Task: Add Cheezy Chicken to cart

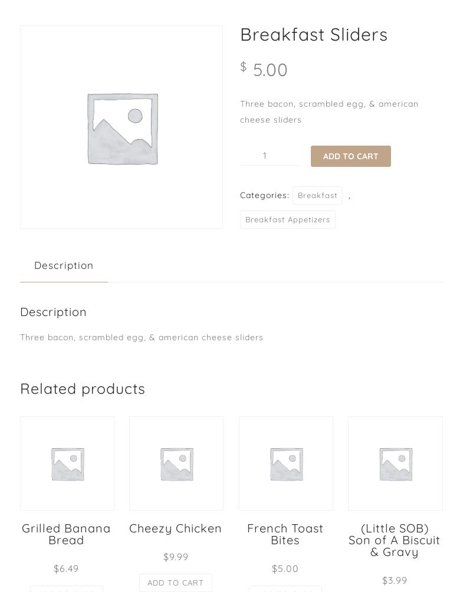Action: (x=175, y=583)
